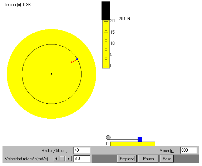
Task: Click the Empieza button to start simulation
Action: coord(127,158)
